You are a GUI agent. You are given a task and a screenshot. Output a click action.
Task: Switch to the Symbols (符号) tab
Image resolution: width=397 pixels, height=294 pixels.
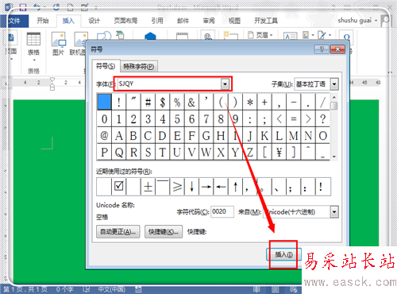point(106,66)
